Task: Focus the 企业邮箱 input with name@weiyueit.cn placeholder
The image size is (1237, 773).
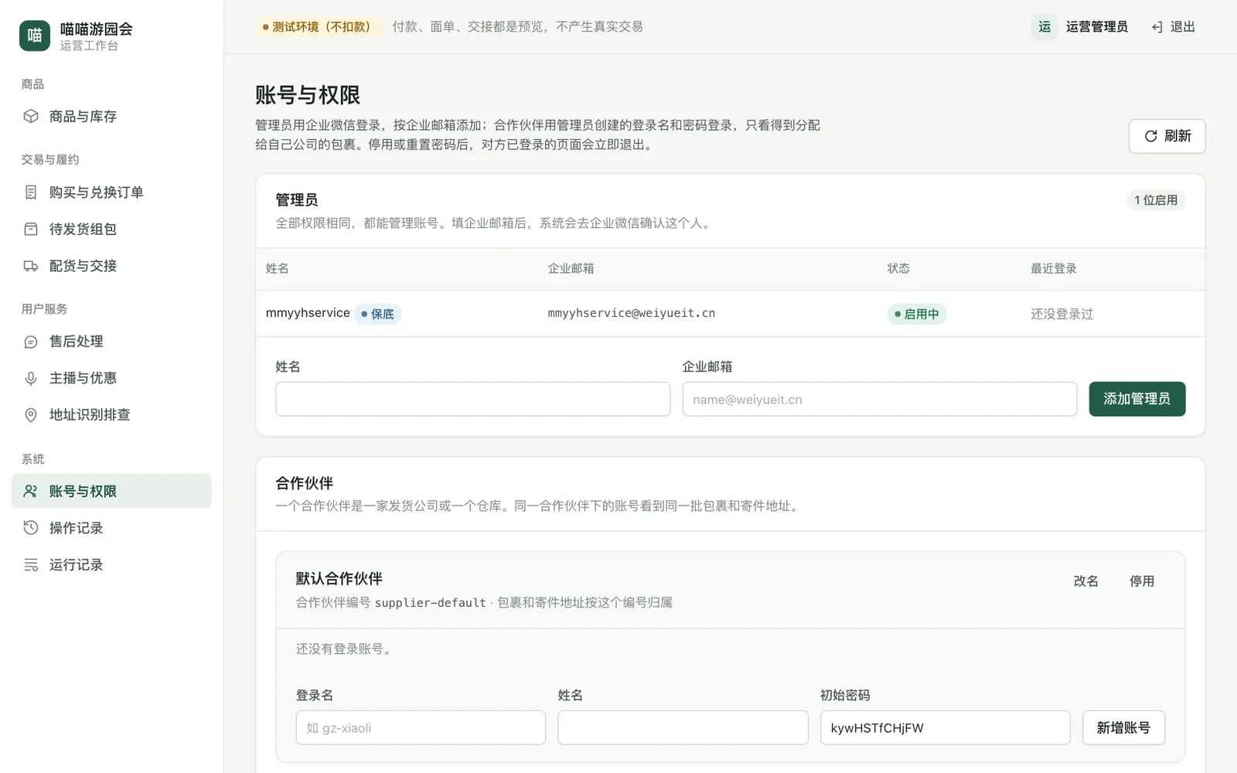Action: coord(879,399)
